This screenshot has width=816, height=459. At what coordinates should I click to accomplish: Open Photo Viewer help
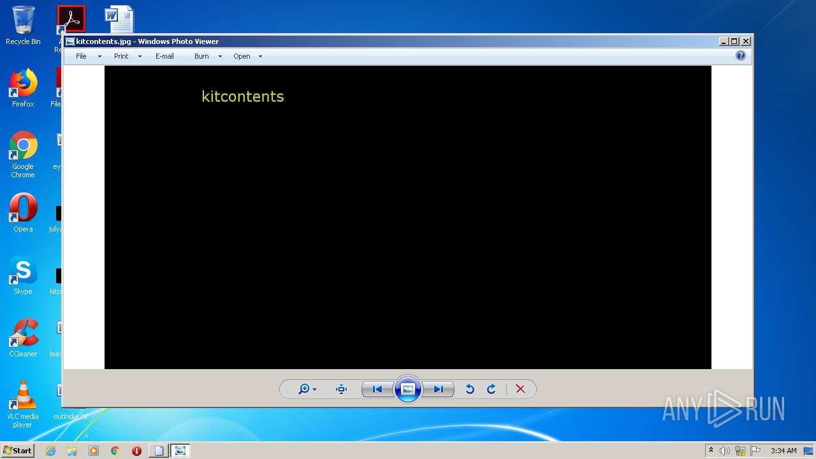pos(740,55)
